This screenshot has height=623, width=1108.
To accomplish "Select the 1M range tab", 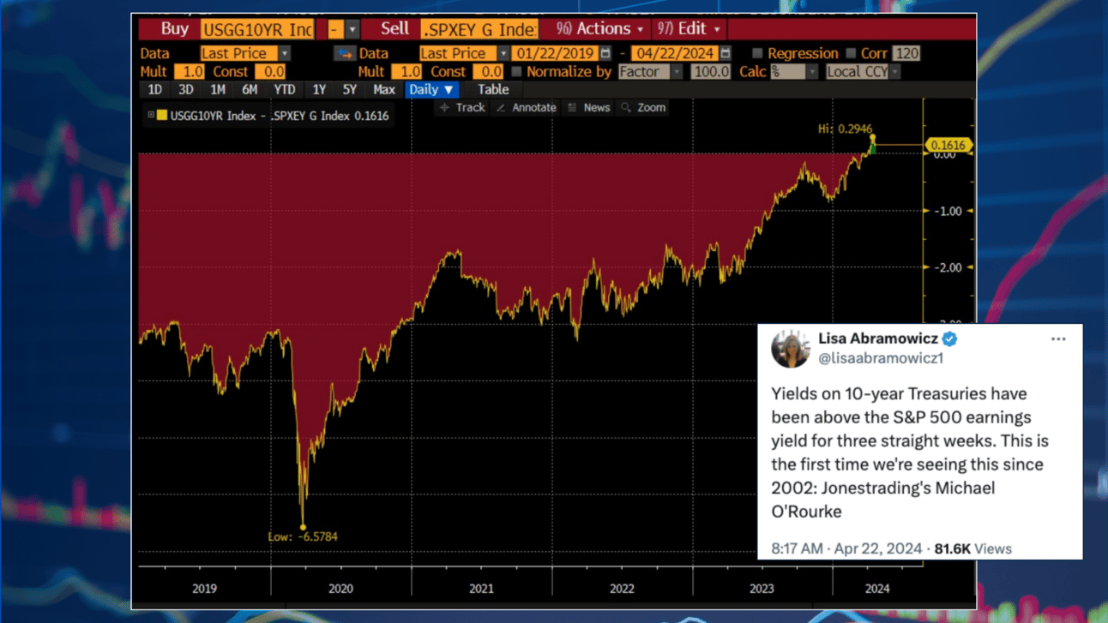I will point(218,89).
